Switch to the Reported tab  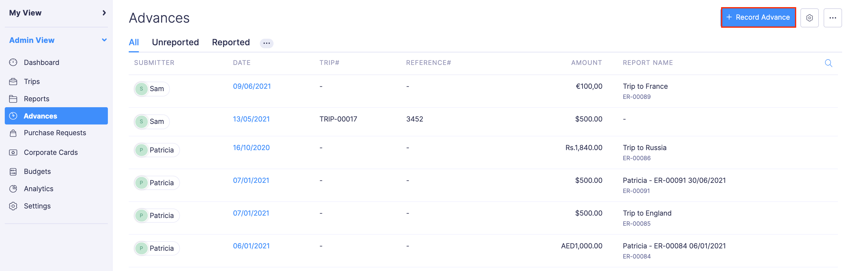pyautogui.click(x=231, y=42)
